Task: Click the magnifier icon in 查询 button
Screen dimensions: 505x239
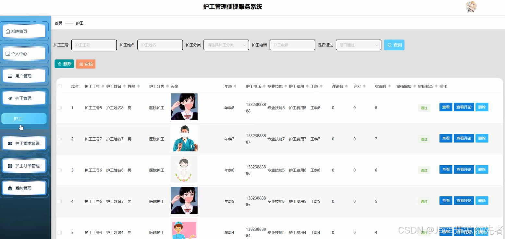Action: tap(389, 45)
